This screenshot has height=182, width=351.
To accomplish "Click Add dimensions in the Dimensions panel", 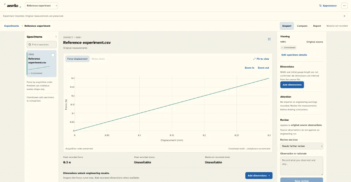I will [x=292, y=85].
